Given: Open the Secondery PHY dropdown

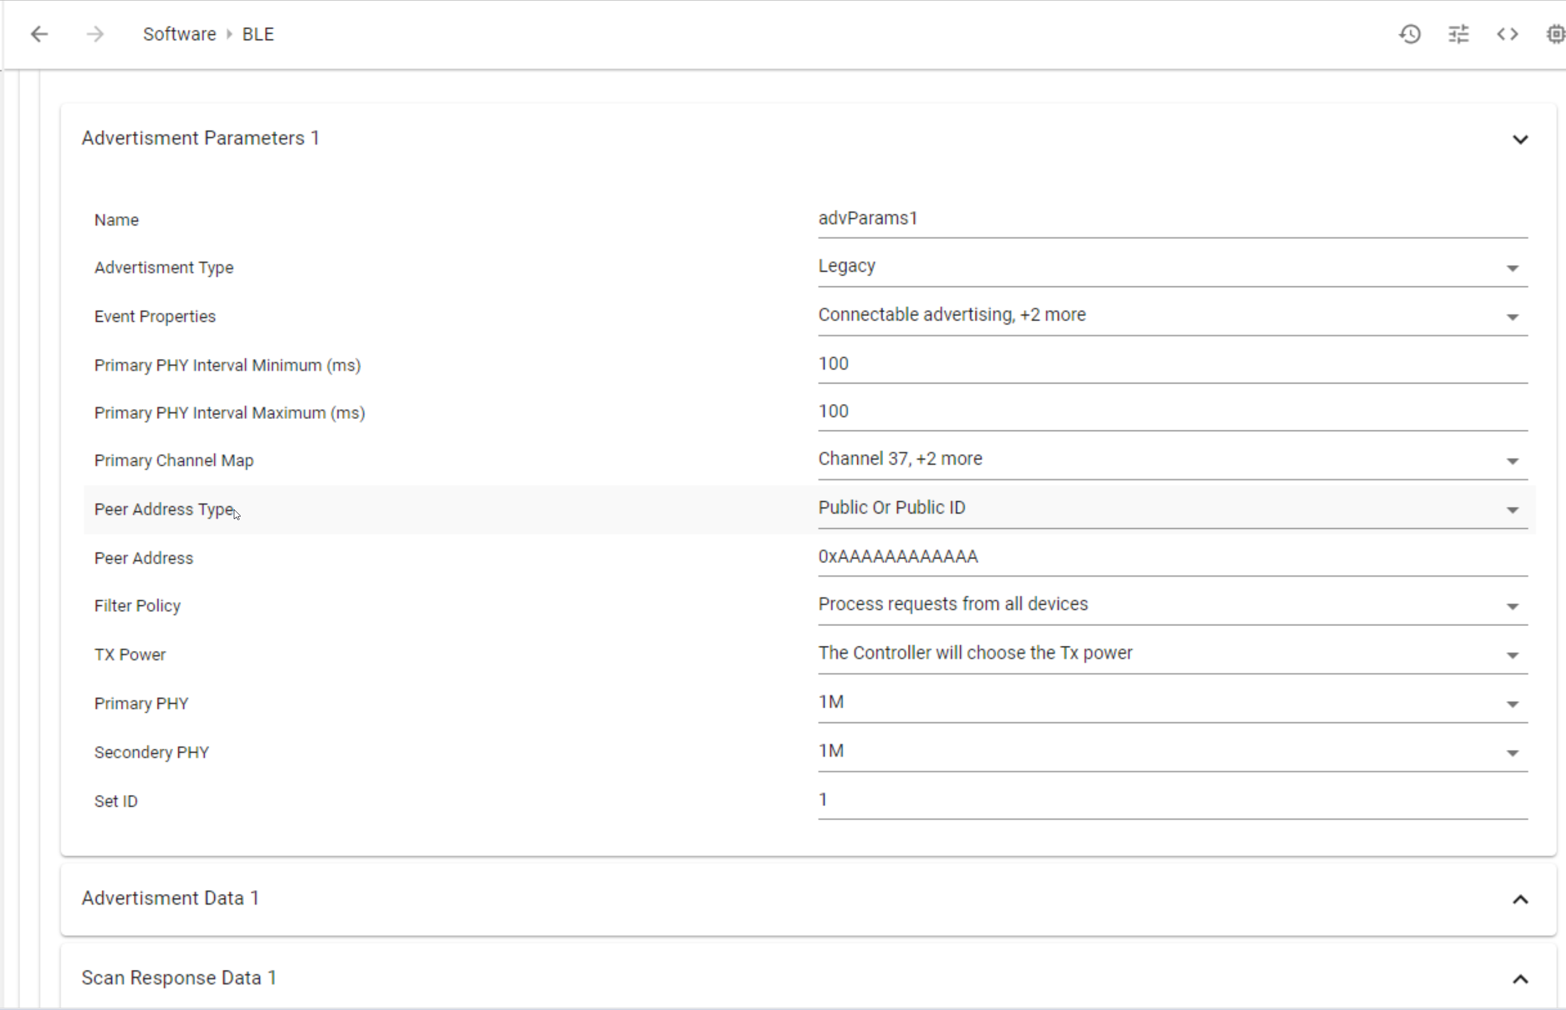Looking at the screenshot, I should pos(1512,752).
